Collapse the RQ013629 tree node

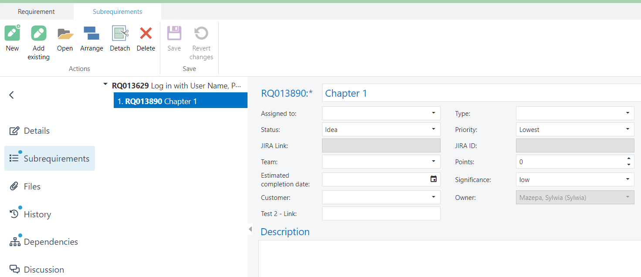(x=105, y=85)
